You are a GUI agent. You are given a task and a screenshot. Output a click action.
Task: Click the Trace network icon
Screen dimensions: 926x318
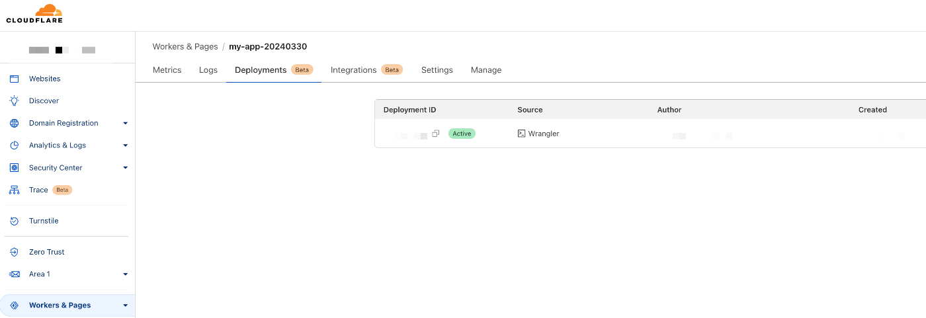[14, 190]
